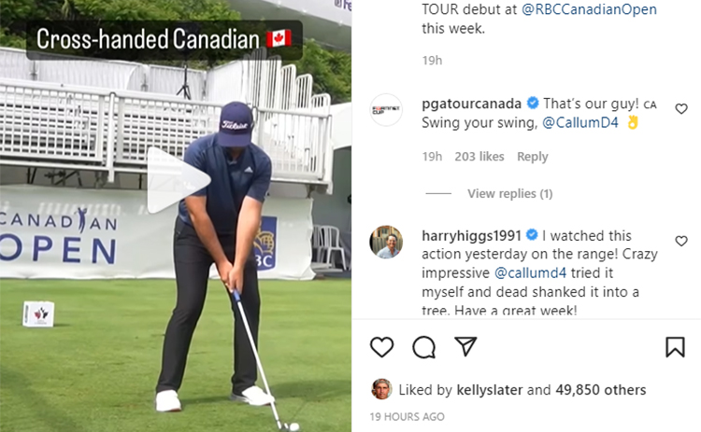Click the kellyslater liker avatar

[381, 389]
